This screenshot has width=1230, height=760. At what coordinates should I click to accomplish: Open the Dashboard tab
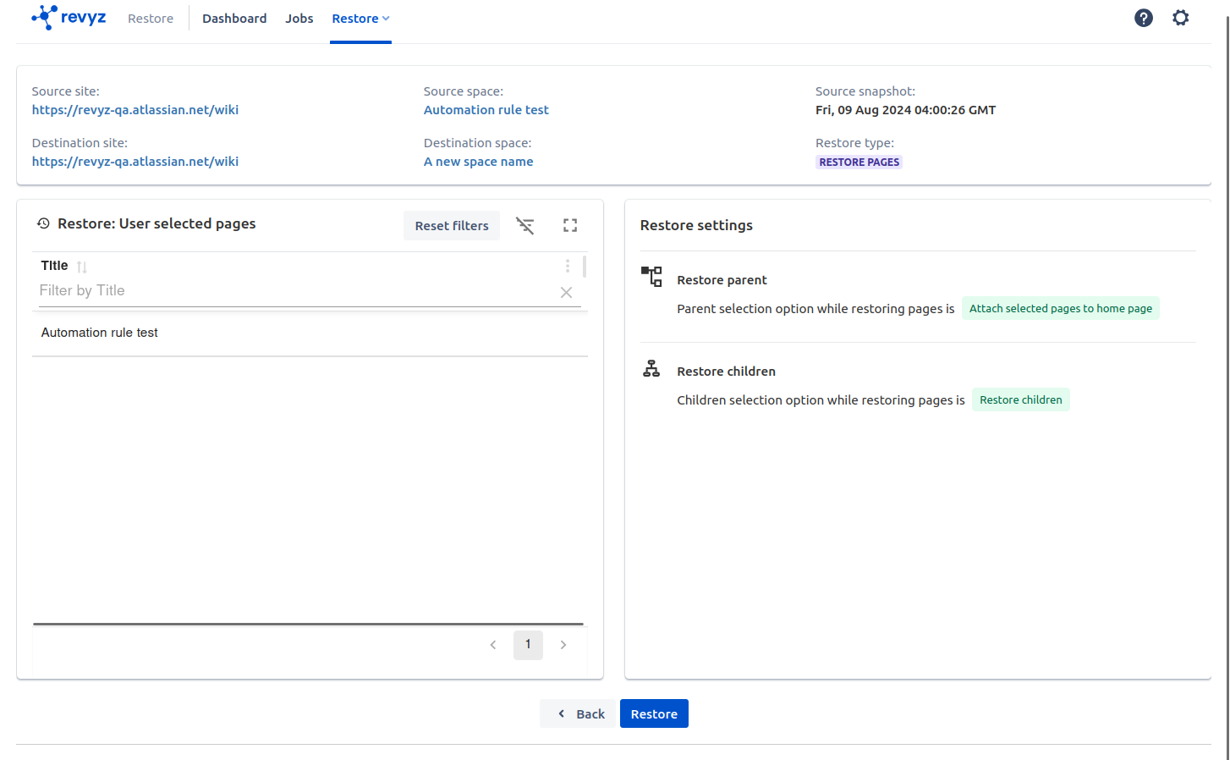pyautogui.click(x=234, y=19)
